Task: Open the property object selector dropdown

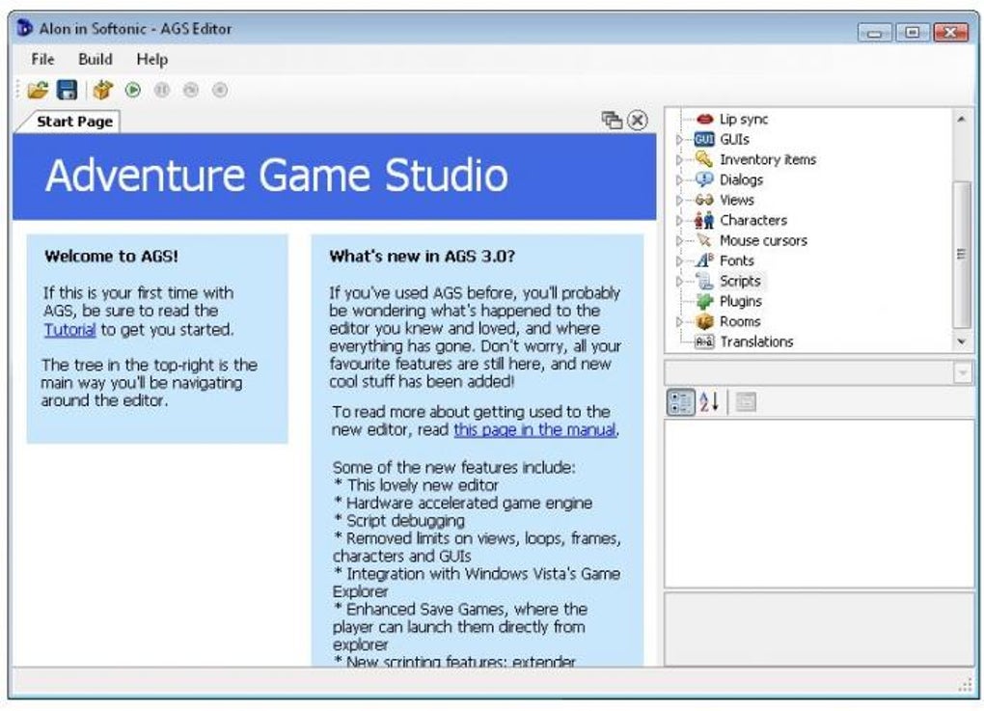Action: [x=963, y=372]
